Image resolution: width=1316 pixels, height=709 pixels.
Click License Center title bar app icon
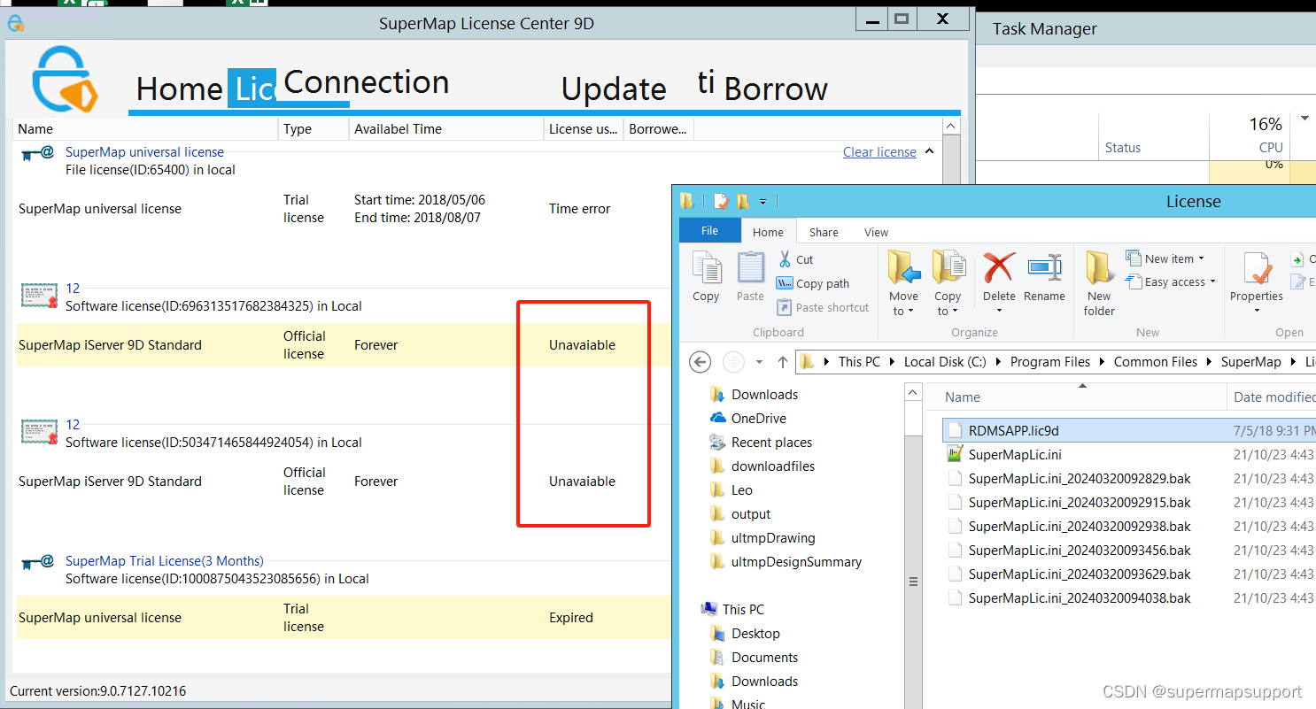coord(15,24)
